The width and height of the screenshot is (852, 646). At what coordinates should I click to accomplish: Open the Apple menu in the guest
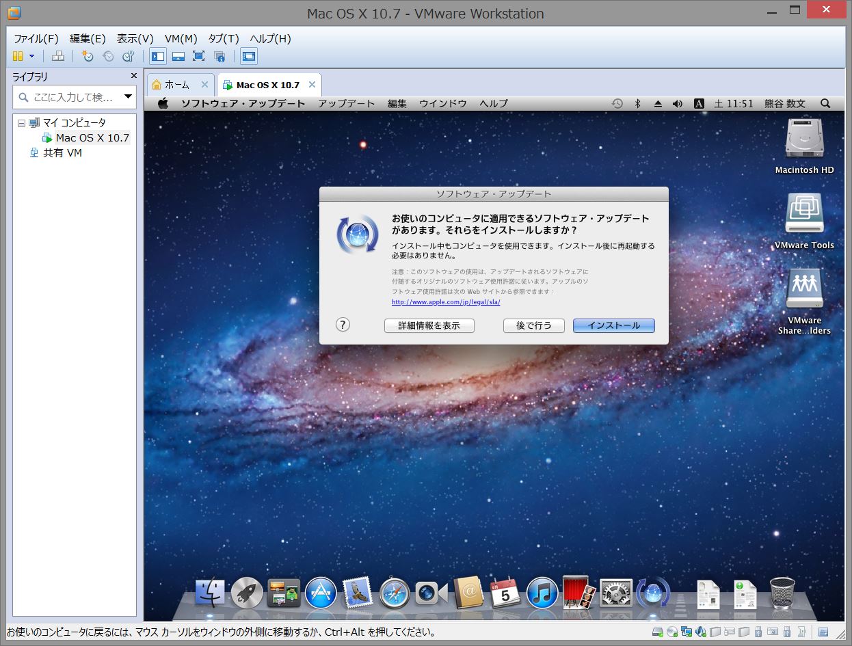point(163,103)
